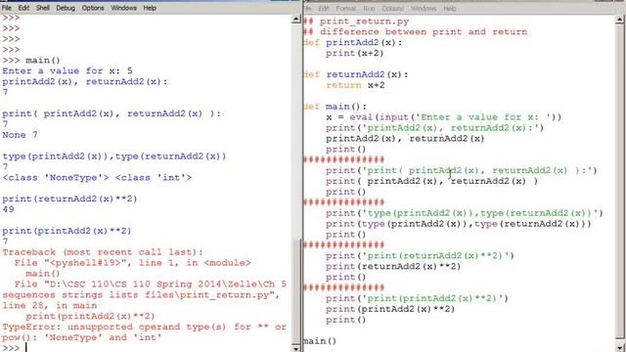Click the 'return x+2' line in editor
This screenshot has height=352, width=626.
(x=355, y=85)
